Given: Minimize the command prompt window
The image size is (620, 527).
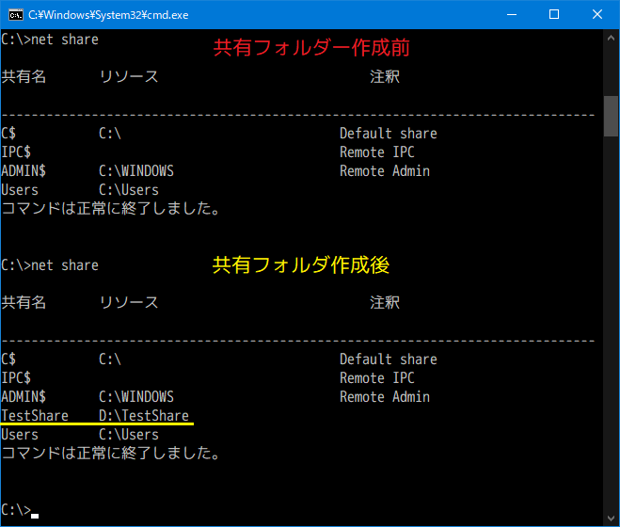Looking at the screenshot, I should 511,14.
